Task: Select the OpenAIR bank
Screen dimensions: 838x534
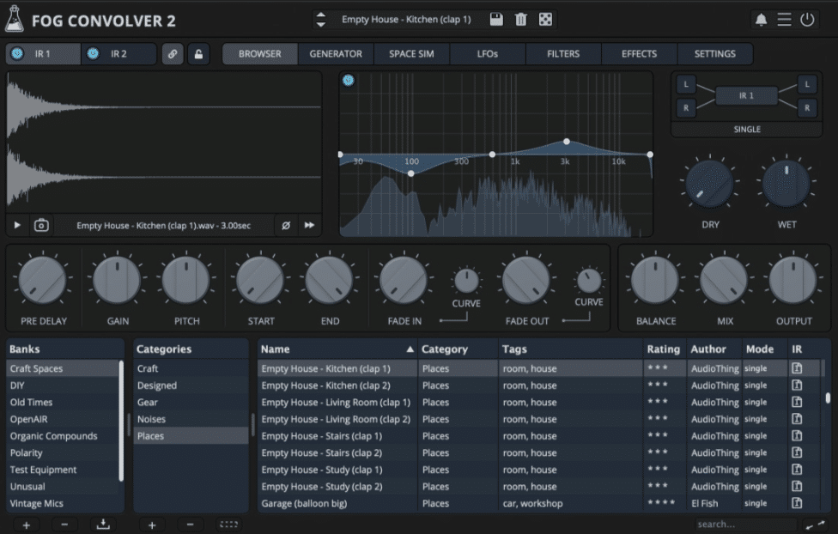Action: coord(63,419)
